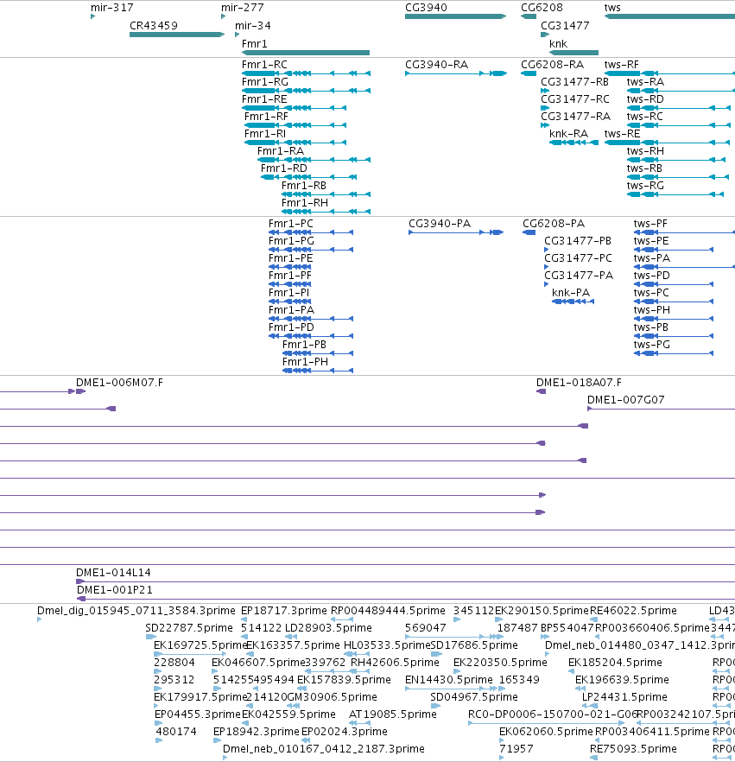Click tws-RF transcript label
The height and width of the screenshot is (762, 735).
coord(622,65)
